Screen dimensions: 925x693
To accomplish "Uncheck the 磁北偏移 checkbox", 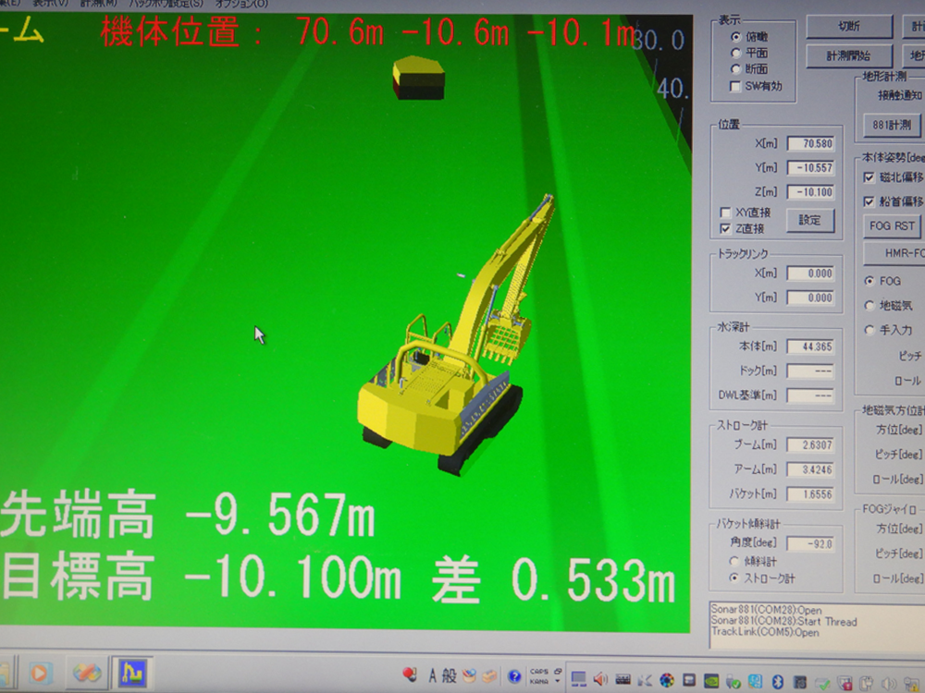I will tap(869, 177).
